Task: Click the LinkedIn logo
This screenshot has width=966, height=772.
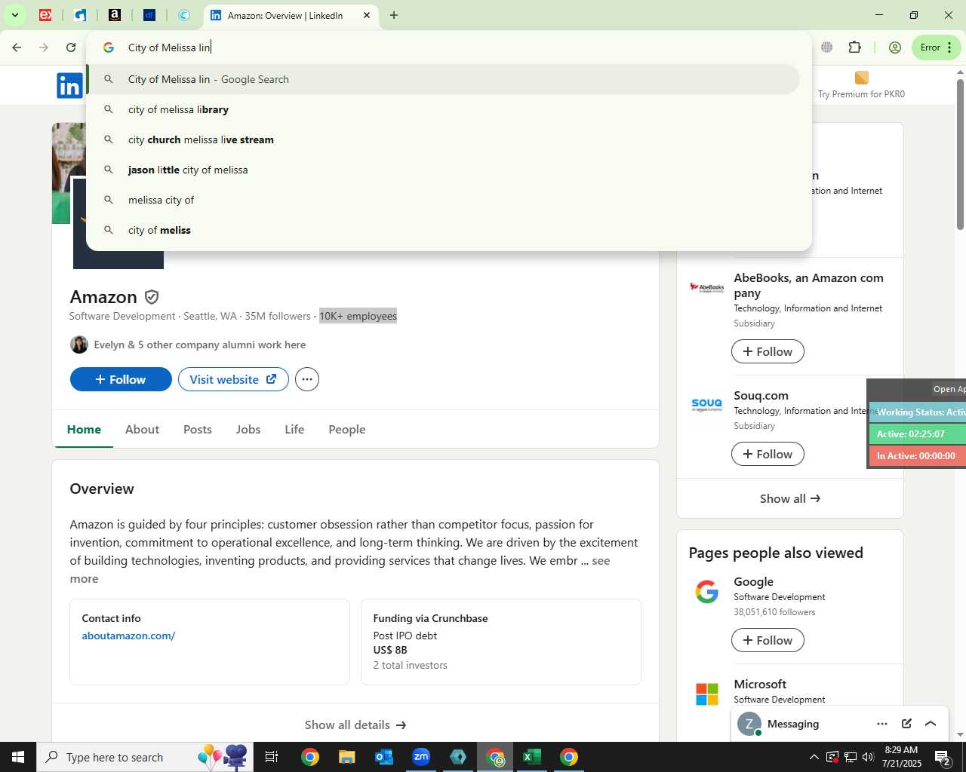Action: pos(69,86)
